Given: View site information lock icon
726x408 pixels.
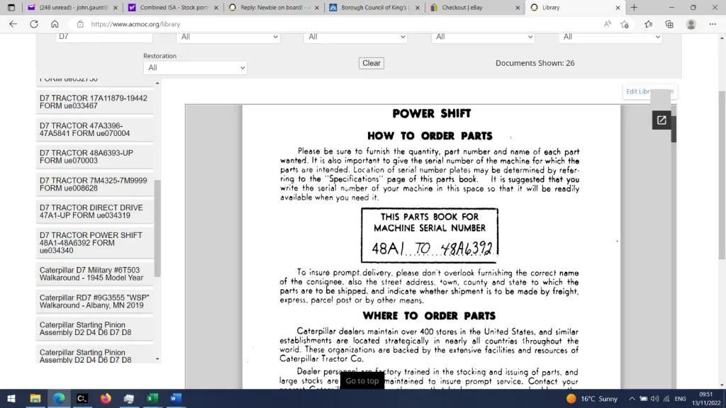Looking at the screenshot, I should tap(80, 24).
